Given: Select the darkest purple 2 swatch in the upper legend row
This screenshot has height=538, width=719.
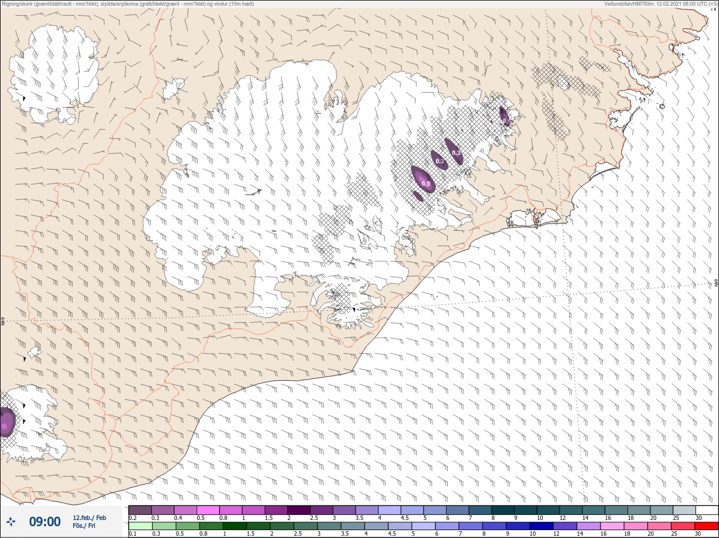Looking at the screenshot, I should click(299, 510).
